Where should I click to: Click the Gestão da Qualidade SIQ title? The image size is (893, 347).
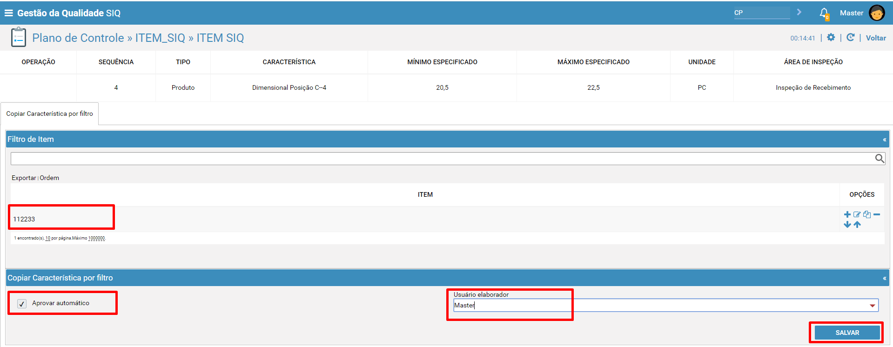(x=69, y=13)
